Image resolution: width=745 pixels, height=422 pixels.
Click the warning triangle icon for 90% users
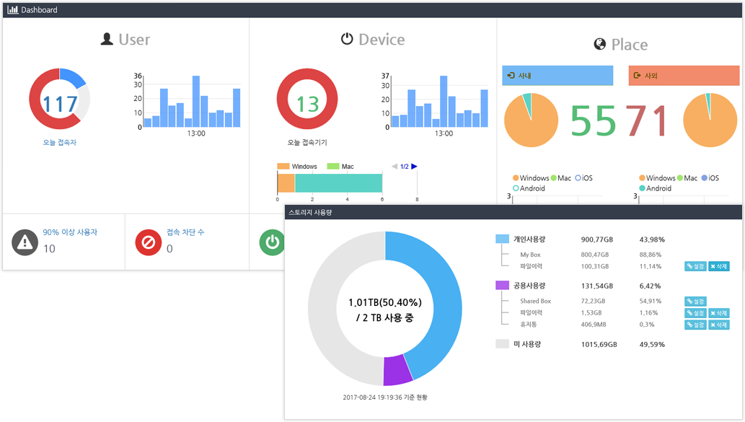(25, 242)
